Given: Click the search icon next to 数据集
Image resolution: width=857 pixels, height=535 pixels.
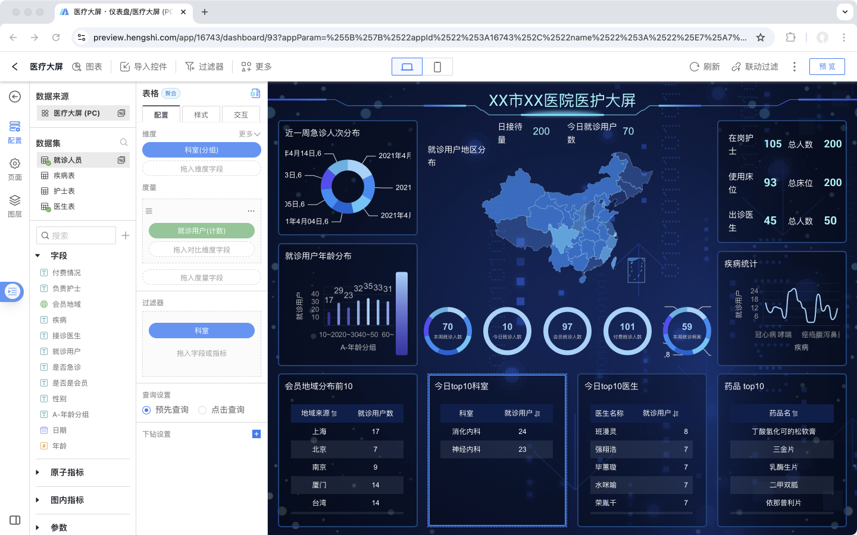Looking at the screenshot, I should click(124, 143).
